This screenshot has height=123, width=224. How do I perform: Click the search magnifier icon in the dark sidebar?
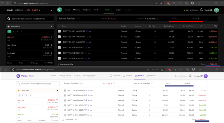click(x=9, y=19)
